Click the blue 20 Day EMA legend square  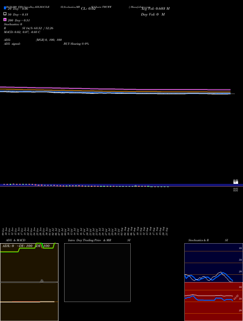(5, 8)
